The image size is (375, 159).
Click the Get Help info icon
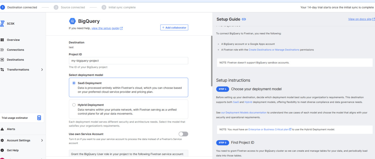2,150
